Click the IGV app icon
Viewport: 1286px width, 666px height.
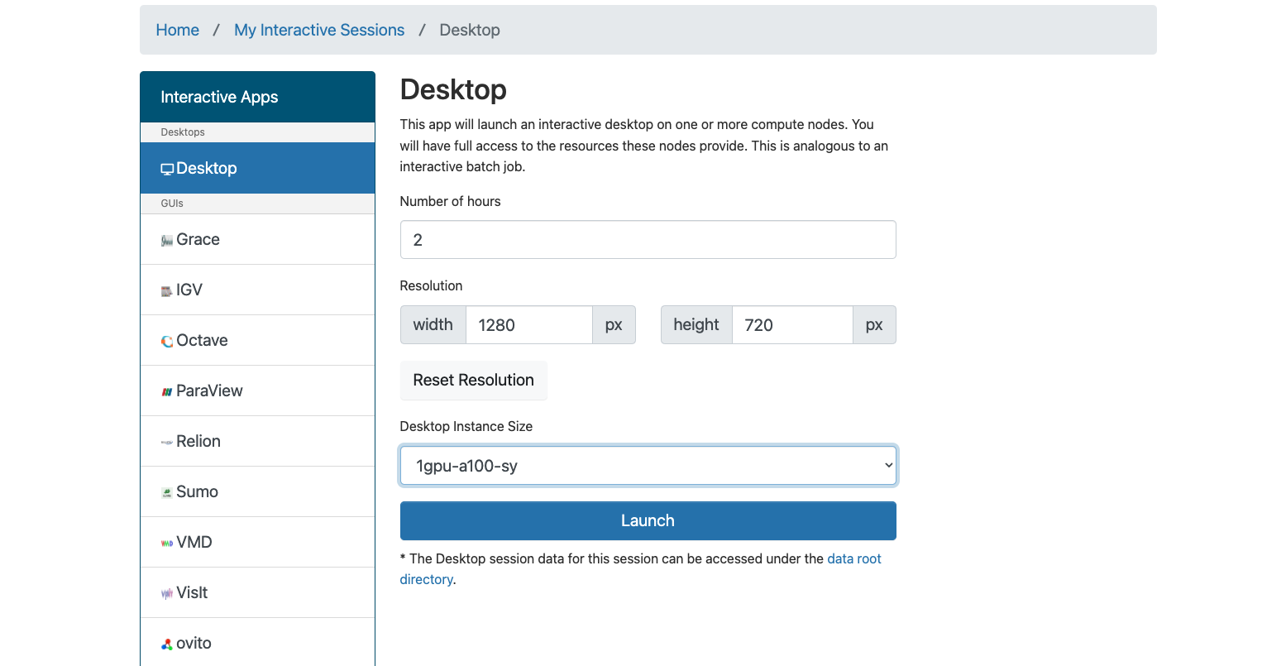167,290
